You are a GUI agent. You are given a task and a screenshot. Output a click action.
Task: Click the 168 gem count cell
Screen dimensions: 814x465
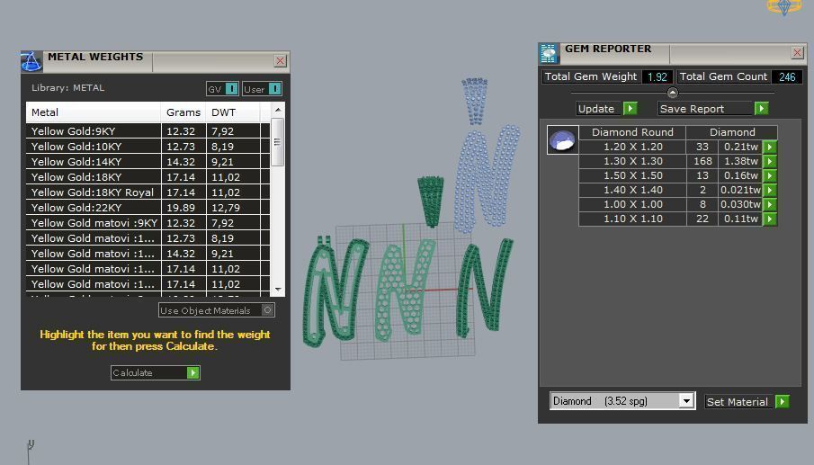(702, 161)
